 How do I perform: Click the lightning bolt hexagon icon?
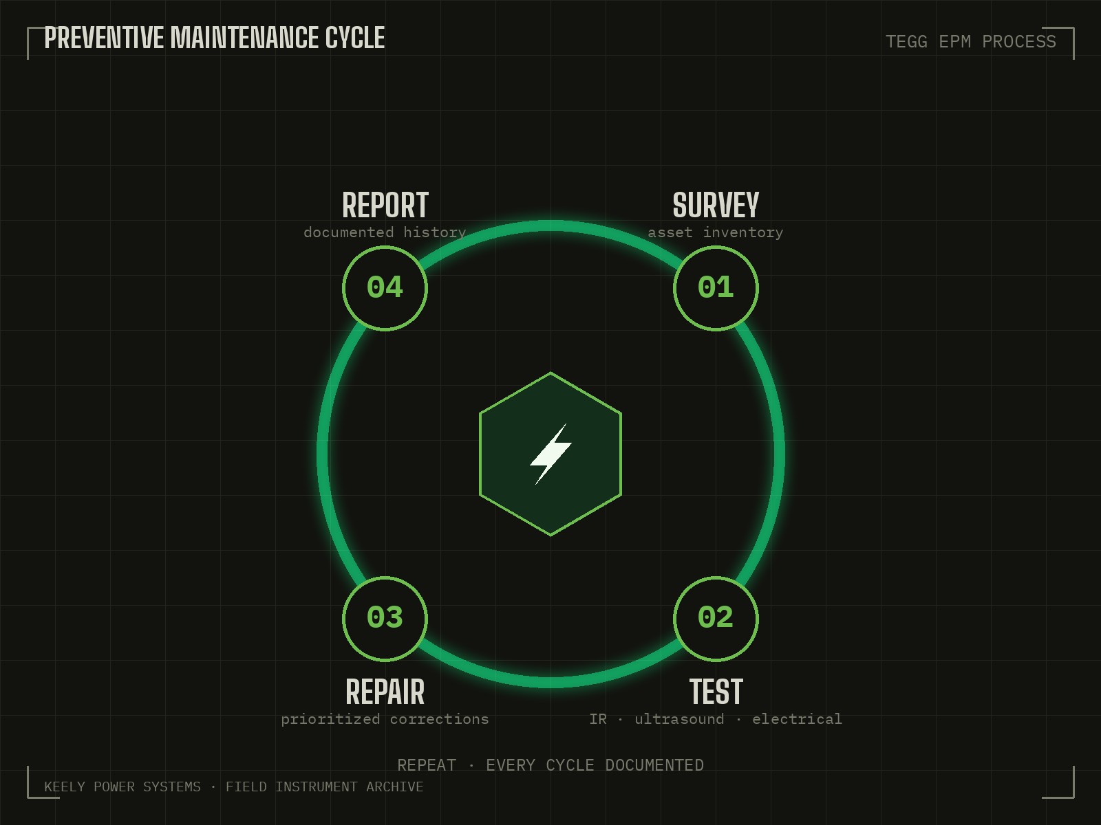(x=550, y=454)
